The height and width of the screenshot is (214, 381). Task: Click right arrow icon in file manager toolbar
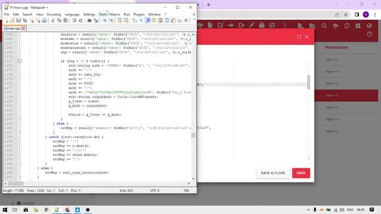(x=230, y=25)
